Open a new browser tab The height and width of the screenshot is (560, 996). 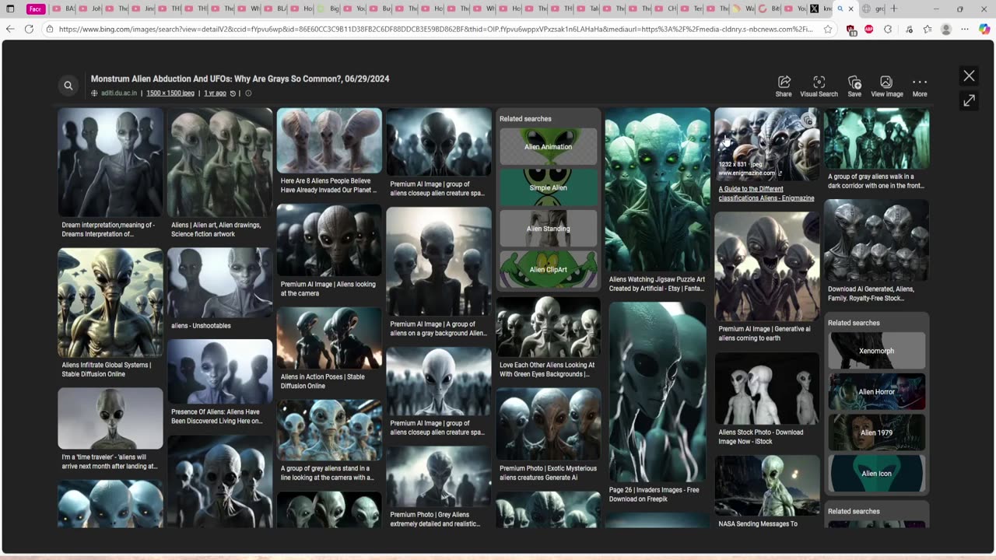[x=894, y=9]
